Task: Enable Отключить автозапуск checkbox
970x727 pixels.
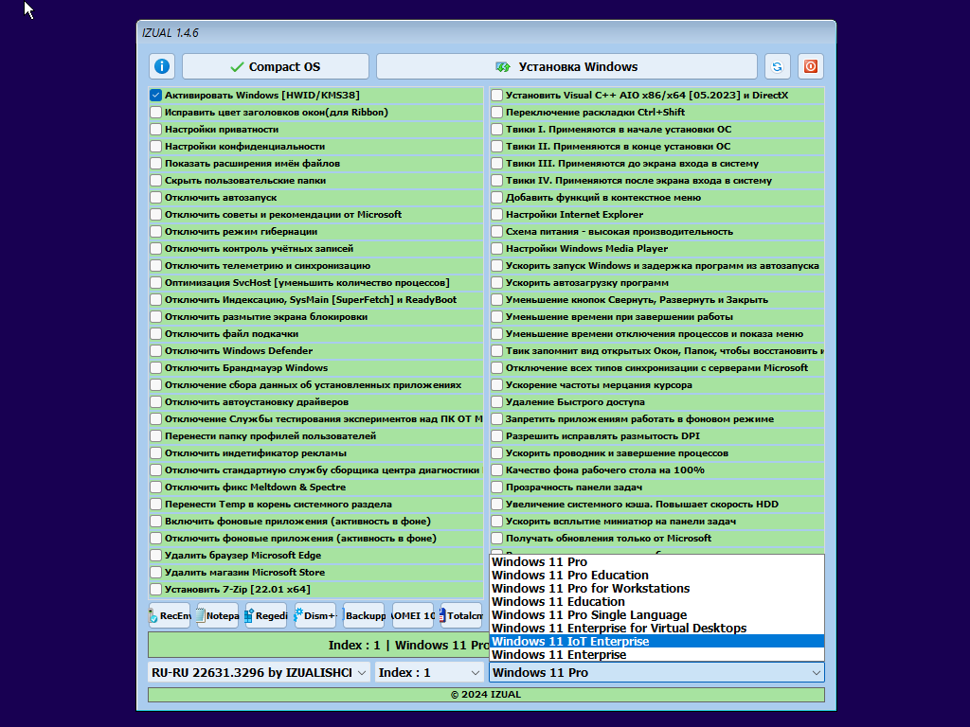Action: 156,198
